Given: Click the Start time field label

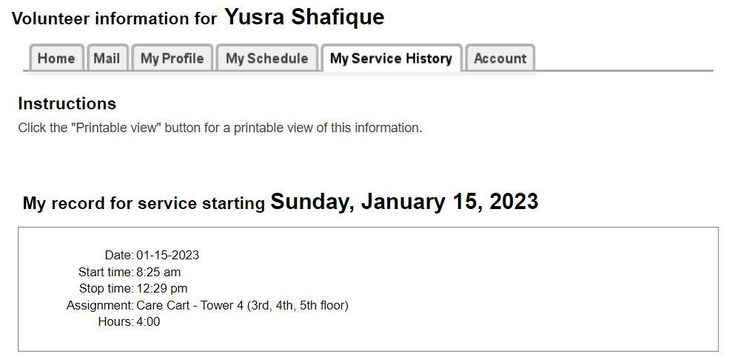Looking at the screenshot, I should coord(105,272).
